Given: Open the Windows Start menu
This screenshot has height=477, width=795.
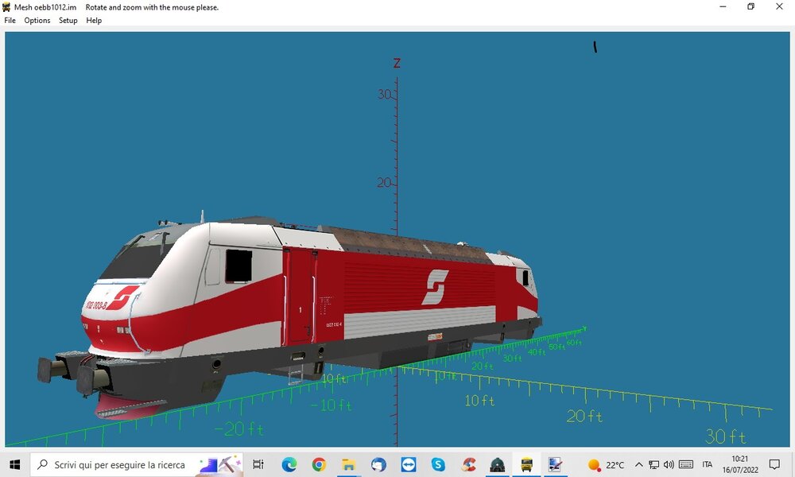Looking at the screenshot, I should click(x=14, y=464).
